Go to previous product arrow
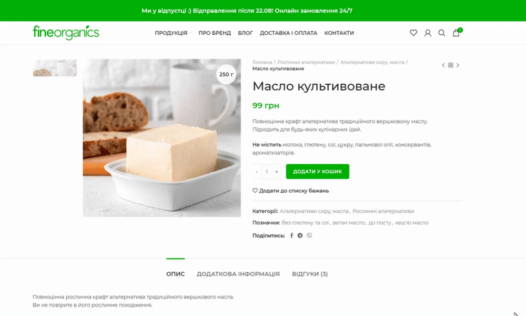The width and height of the screenshot is (526, 316). click(x=443, y=65)
